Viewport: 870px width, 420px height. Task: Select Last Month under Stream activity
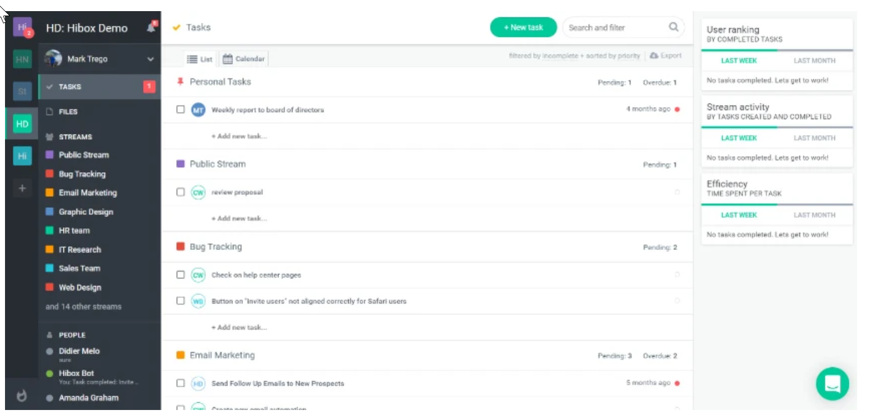click(x=814, y=138)
